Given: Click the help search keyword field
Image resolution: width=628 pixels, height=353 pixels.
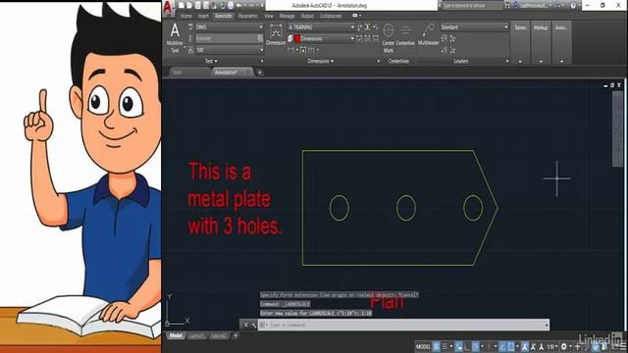Looking at the screenshot, I should pos(472,6).
